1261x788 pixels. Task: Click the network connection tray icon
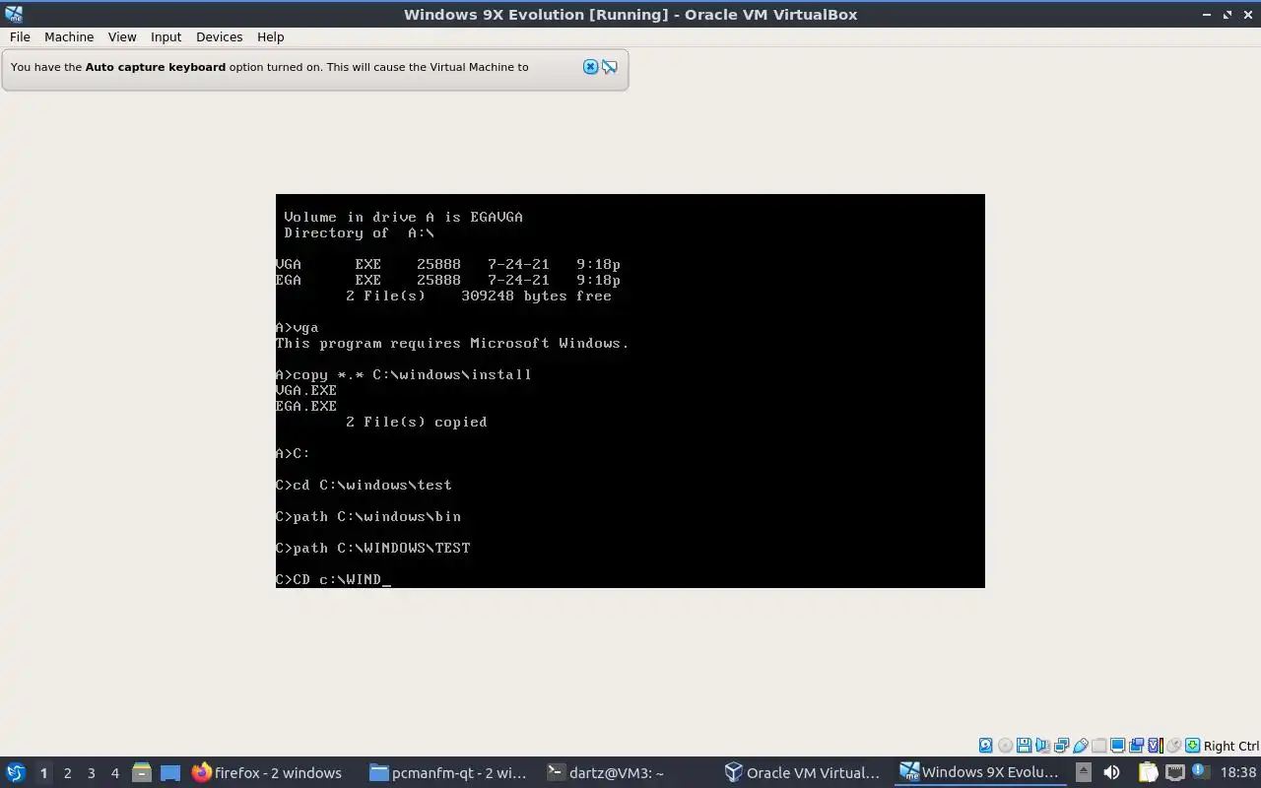coord(1175,772)
